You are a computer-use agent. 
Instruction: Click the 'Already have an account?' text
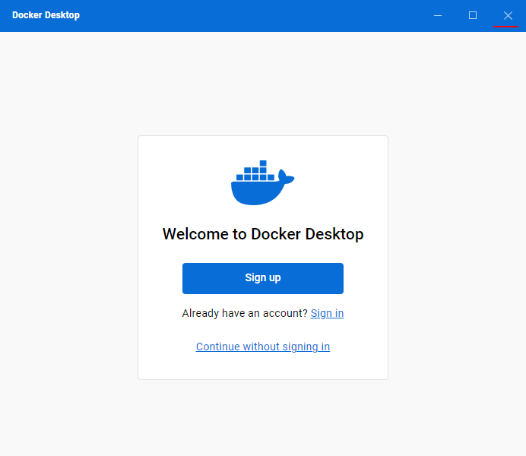coord(245,313)
